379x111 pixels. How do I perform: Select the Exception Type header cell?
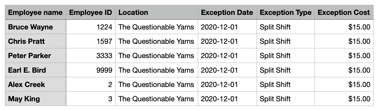[286, 13]
